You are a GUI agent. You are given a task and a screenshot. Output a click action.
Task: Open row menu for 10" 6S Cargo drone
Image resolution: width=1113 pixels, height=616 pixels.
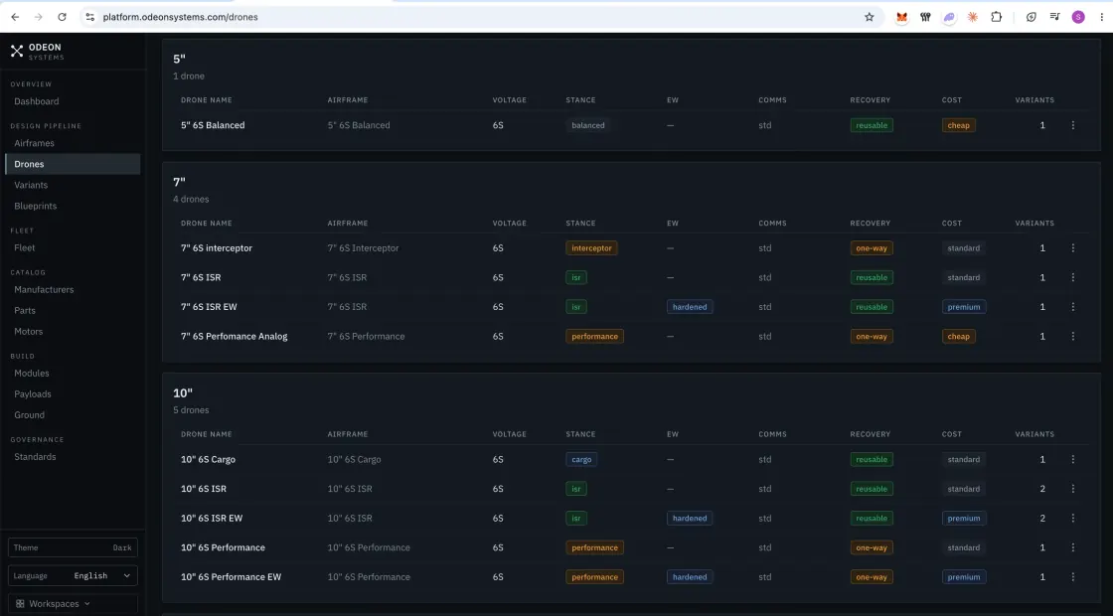1072,459
